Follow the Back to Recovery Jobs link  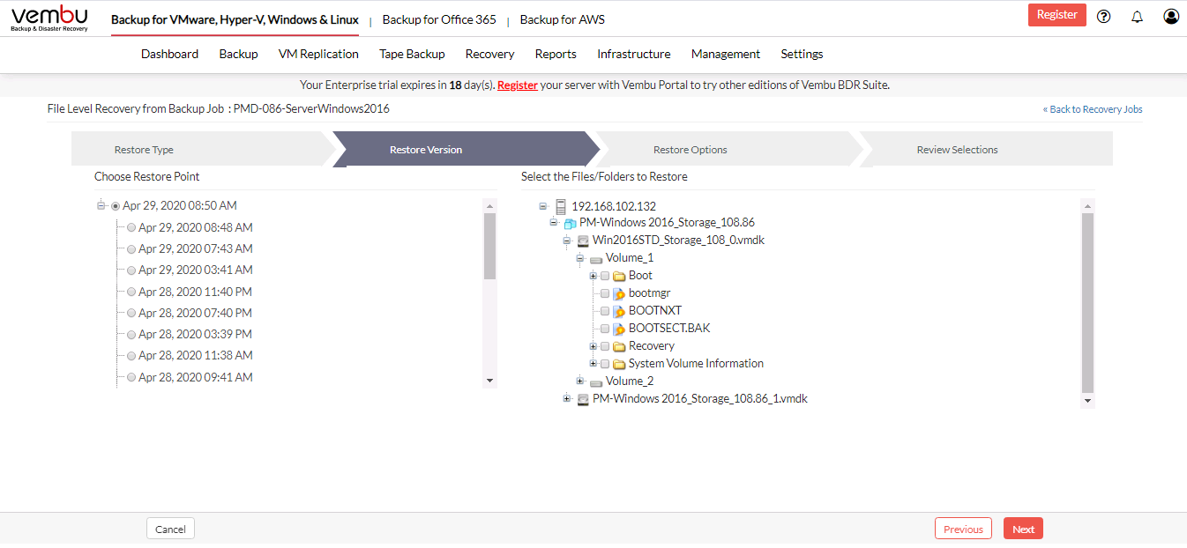pos(1093,109)
